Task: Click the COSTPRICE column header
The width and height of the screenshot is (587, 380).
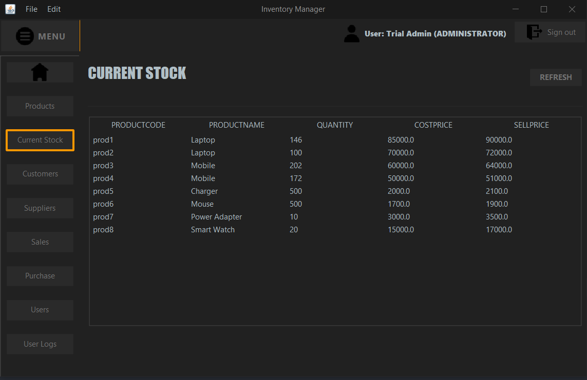Action: click(433, 125)
